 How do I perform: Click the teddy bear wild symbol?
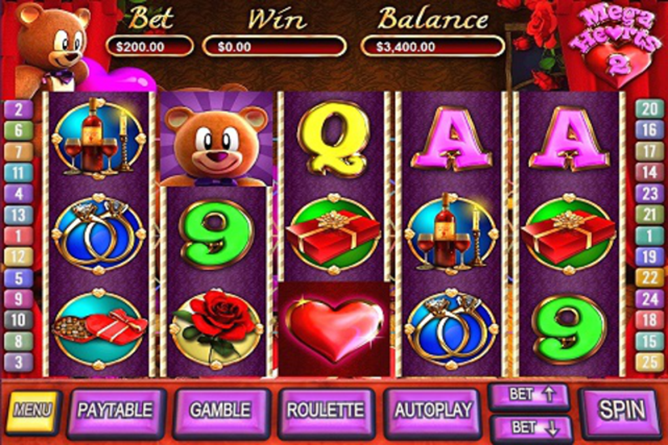pyautogui.click(x=215, y=139)
